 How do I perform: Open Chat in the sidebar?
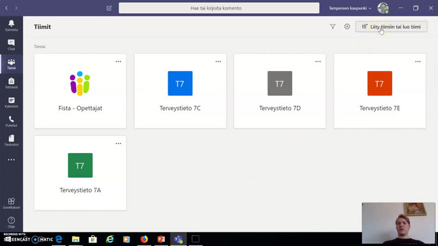coord(11,44)
